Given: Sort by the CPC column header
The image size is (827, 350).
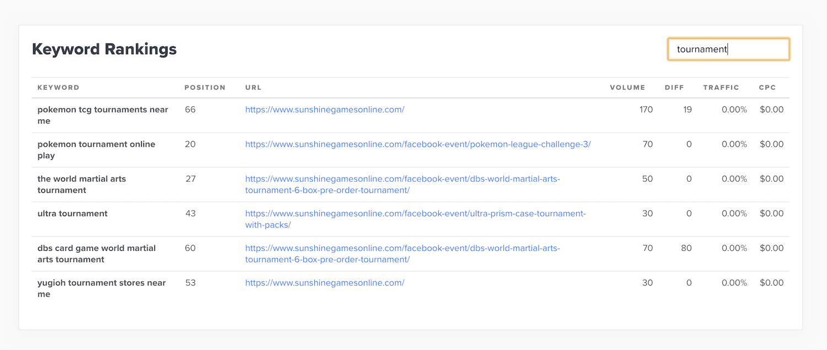Looking at the screenshot, I should click(x=767, y=87).
